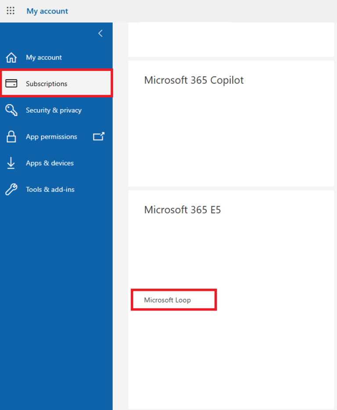The height and width of the screenshot is (410, 337).
Task: Open Tools & add-ins in the sidebar
Action: click(56, 189)
